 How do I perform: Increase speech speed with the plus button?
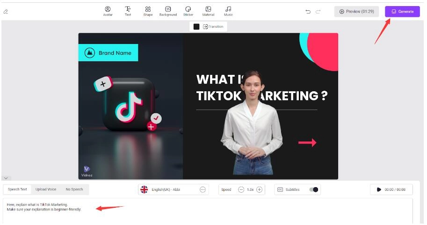259,189
